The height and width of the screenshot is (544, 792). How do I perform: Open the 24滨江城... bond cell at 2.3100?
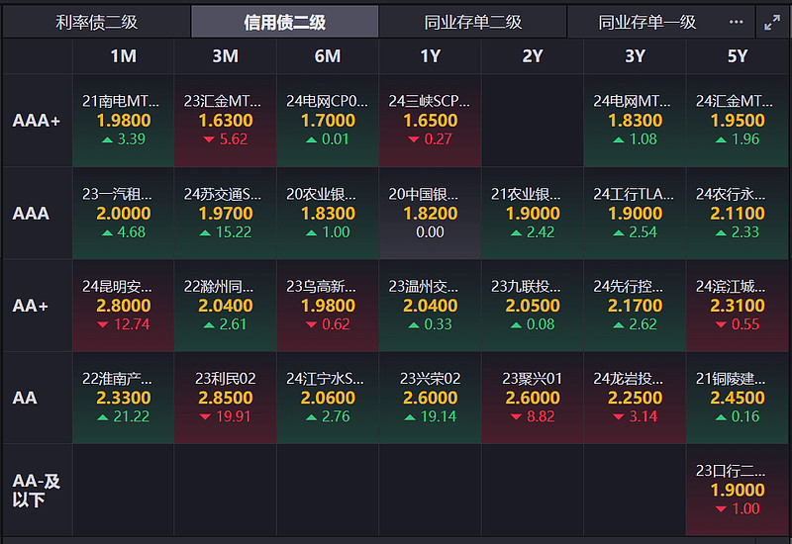pyautogui.click(x=738, y=306)
